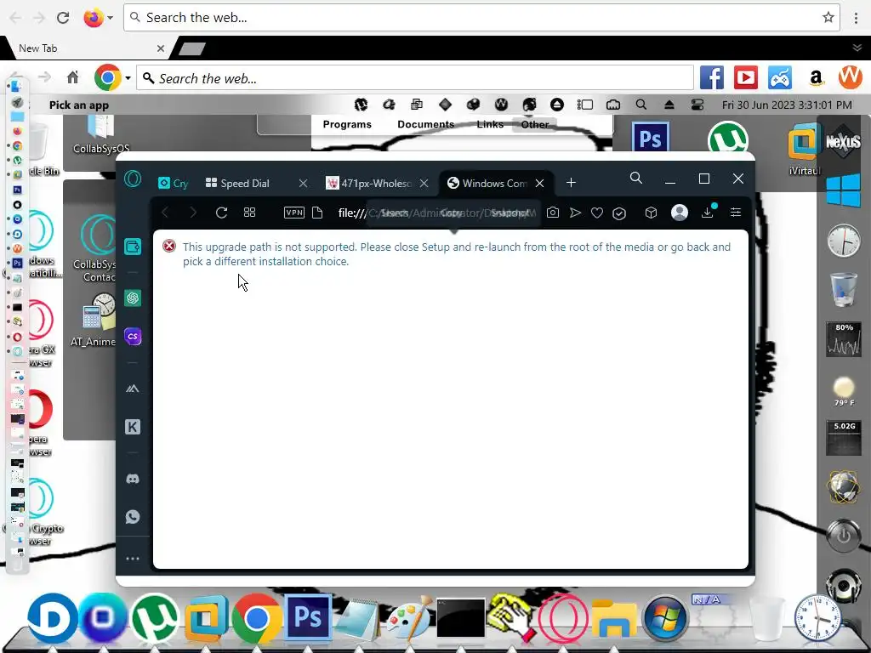This screenshot has height=653, width=871.
Task: Open the command prompt dock icon
Action: pos(460,618)
